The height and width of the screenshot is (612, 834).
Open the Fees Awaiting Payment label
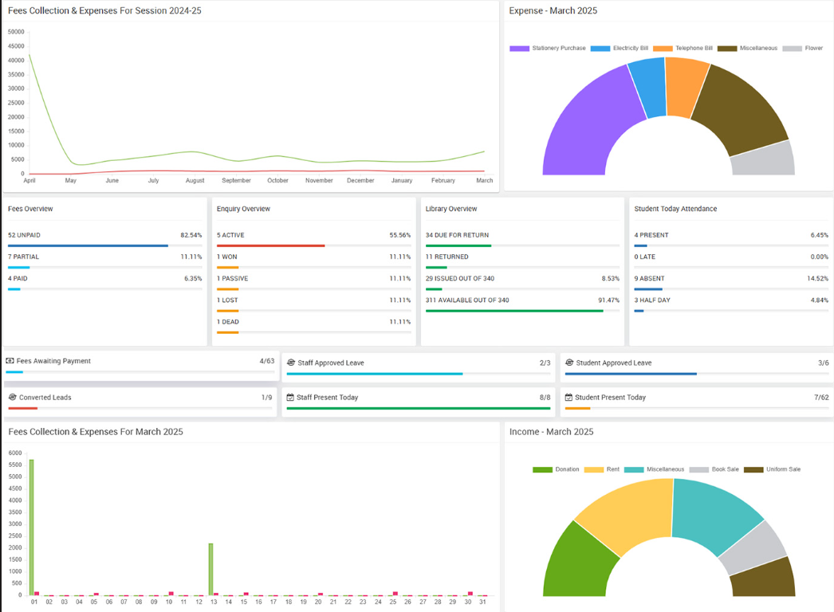53,361
